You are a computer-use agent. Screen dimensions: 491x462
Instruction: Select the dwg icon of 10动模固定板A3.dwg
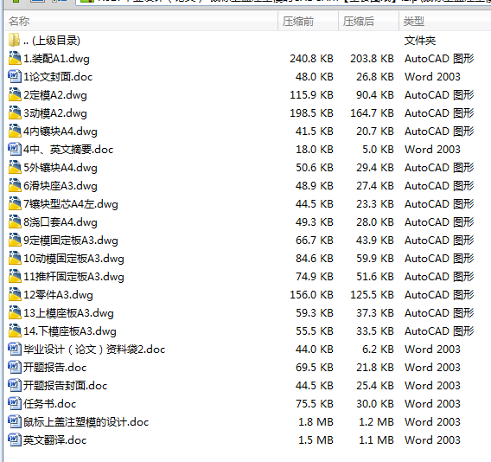[15, 259]
